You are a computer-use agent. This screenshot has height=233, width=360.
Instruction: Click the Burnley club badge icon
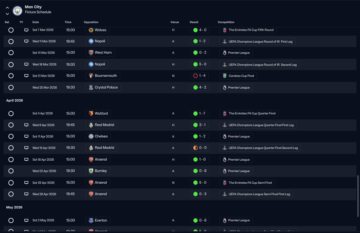pos(91,171)
